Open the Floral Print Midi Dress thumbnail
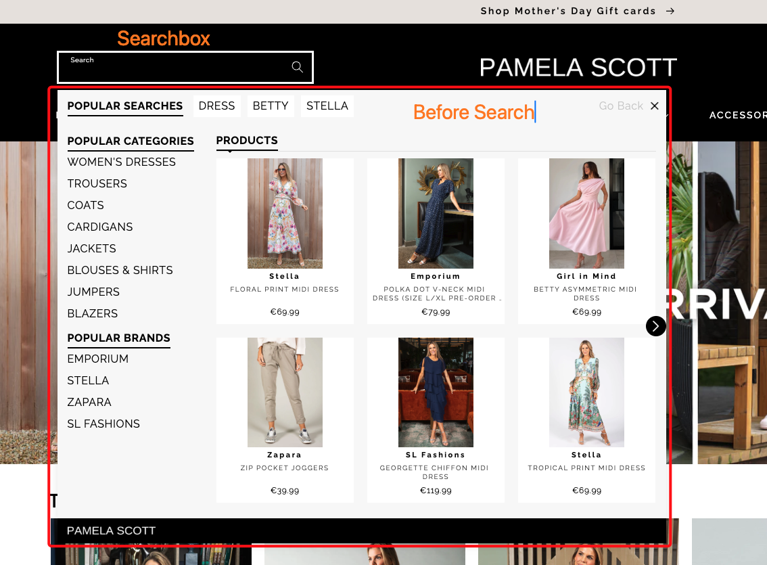Image resolution: width=767 pixels, height=565 pixels. tap(285, 213)
